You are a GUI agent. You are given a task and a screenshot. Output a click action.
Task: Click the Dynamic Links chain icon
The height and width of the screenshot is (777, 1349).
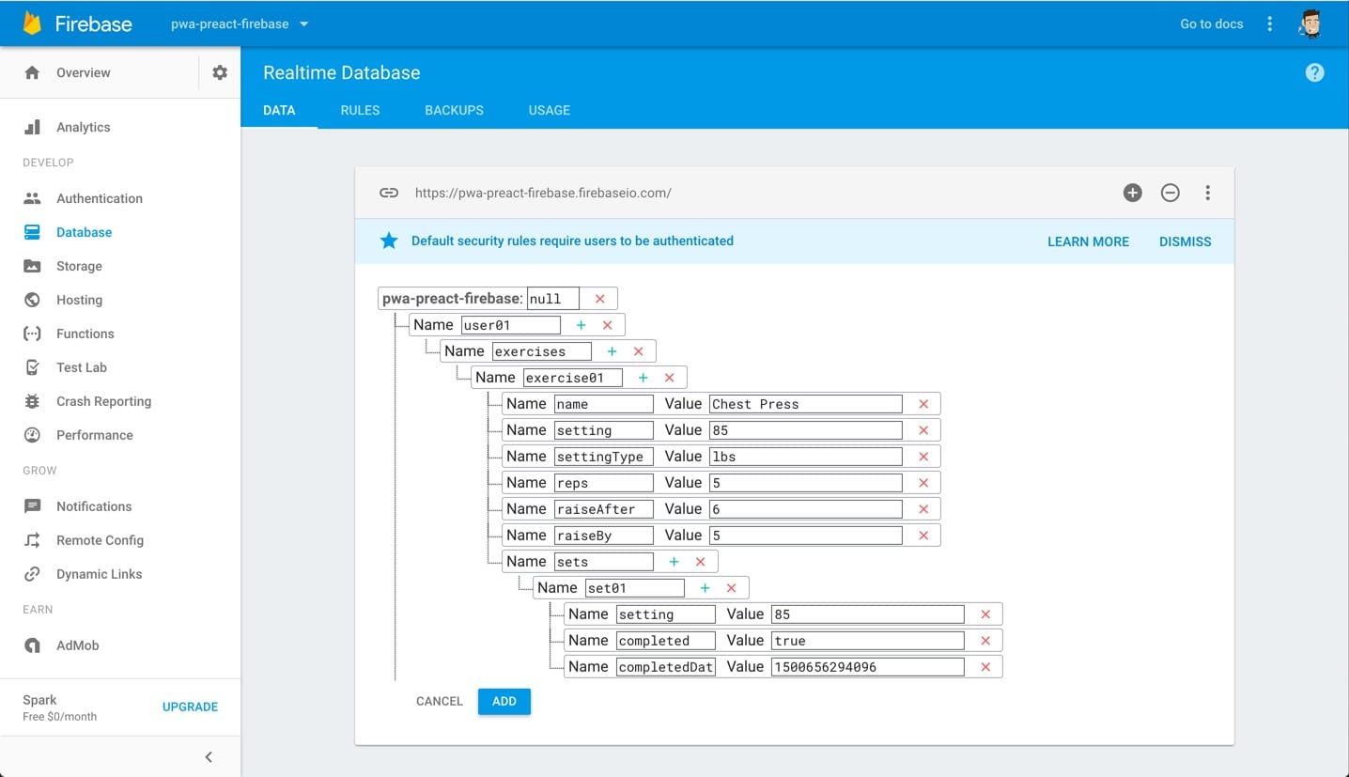32,574
